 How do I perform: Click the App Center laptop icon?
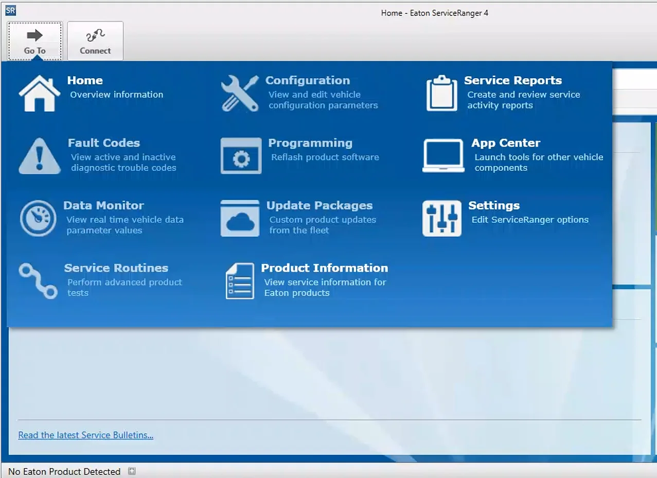click(x=443, y=156)
